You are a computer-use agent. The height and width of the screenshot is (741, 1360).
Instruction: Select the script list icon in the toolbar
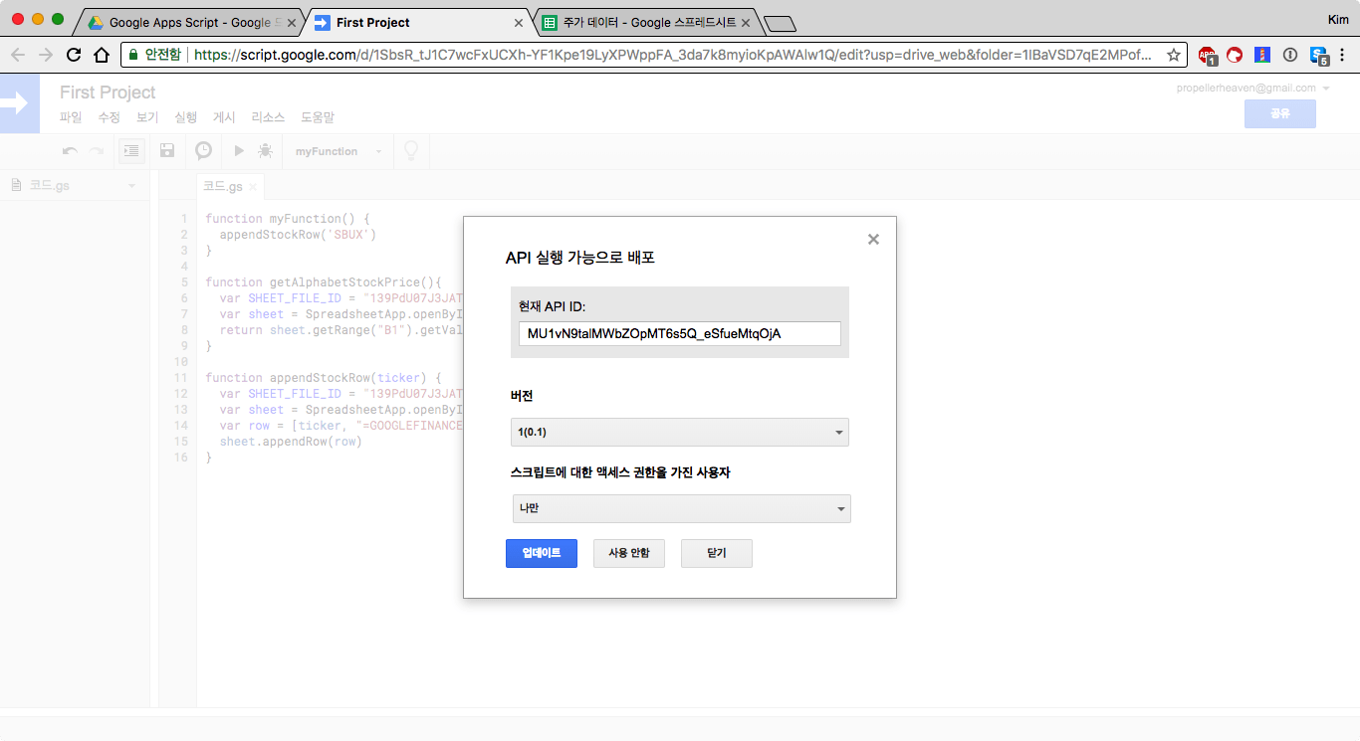(130, 150)
